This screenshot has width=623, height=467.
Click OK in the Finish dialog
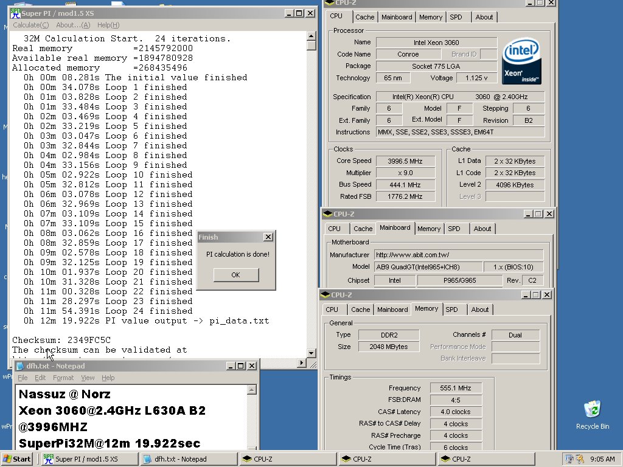236,275
